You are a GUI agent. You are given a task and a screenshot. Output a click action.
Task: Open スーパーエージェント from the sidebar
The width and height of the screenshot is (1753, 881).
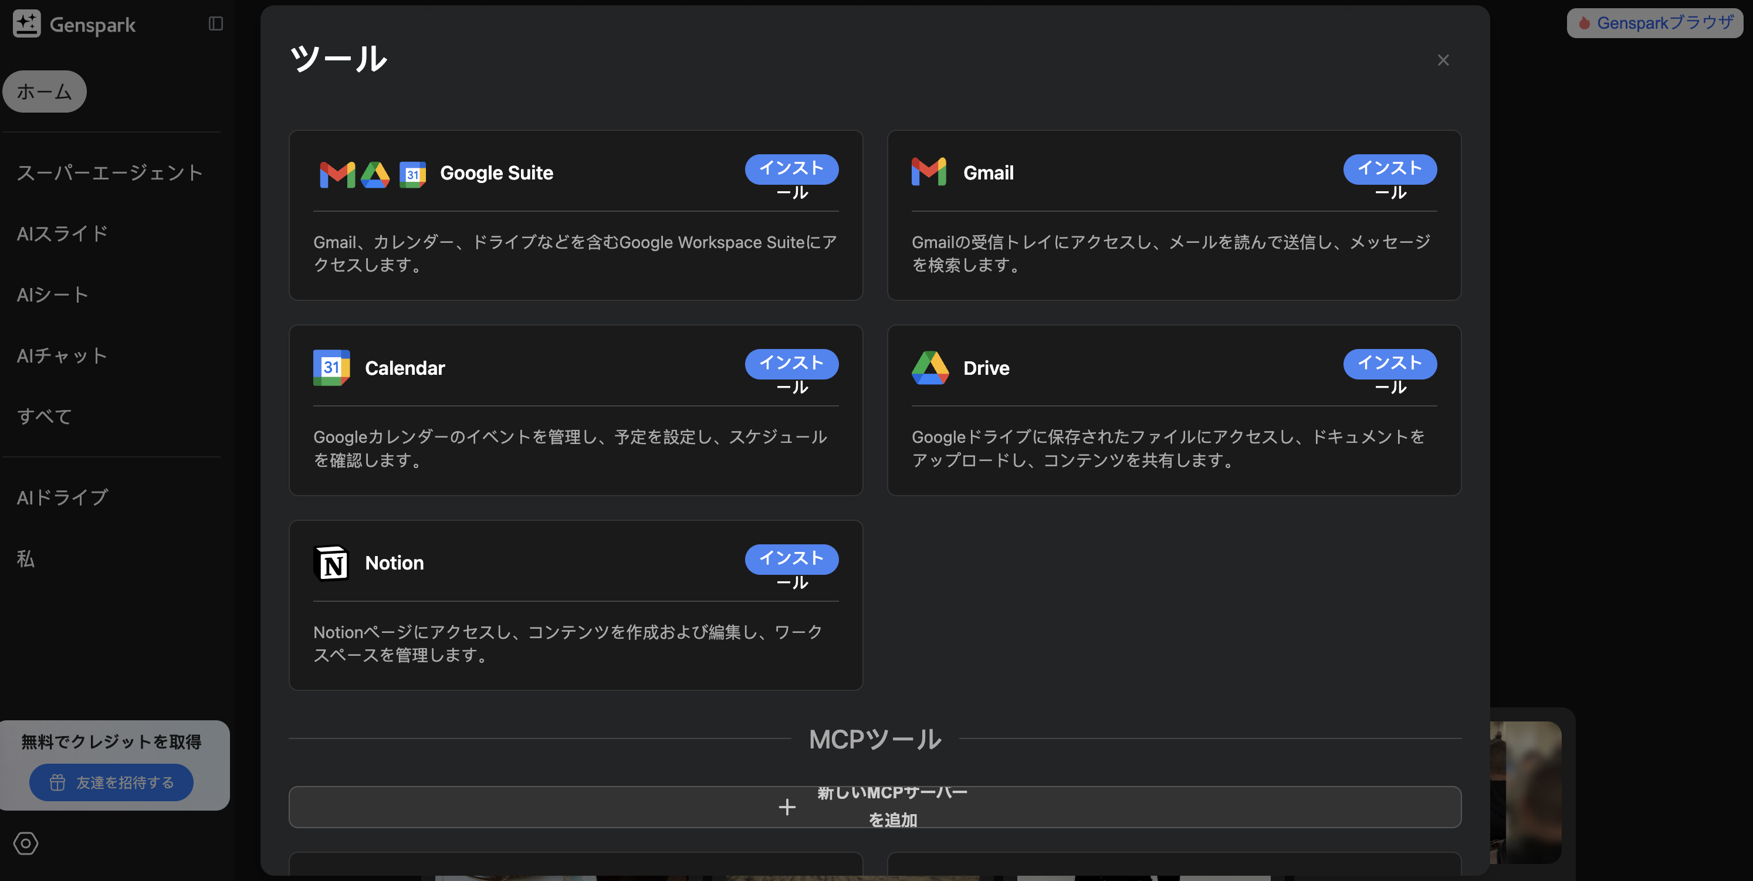(x=110, y=173)
